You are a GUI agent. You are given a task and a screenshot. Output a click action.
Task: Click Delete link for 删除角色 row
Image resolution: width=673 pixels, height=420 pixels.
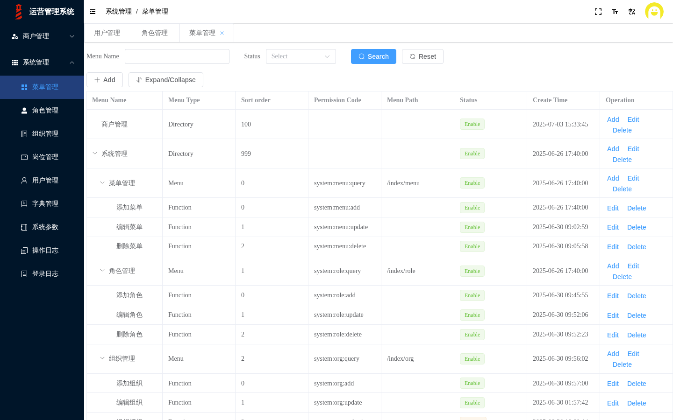click(637, 335)
